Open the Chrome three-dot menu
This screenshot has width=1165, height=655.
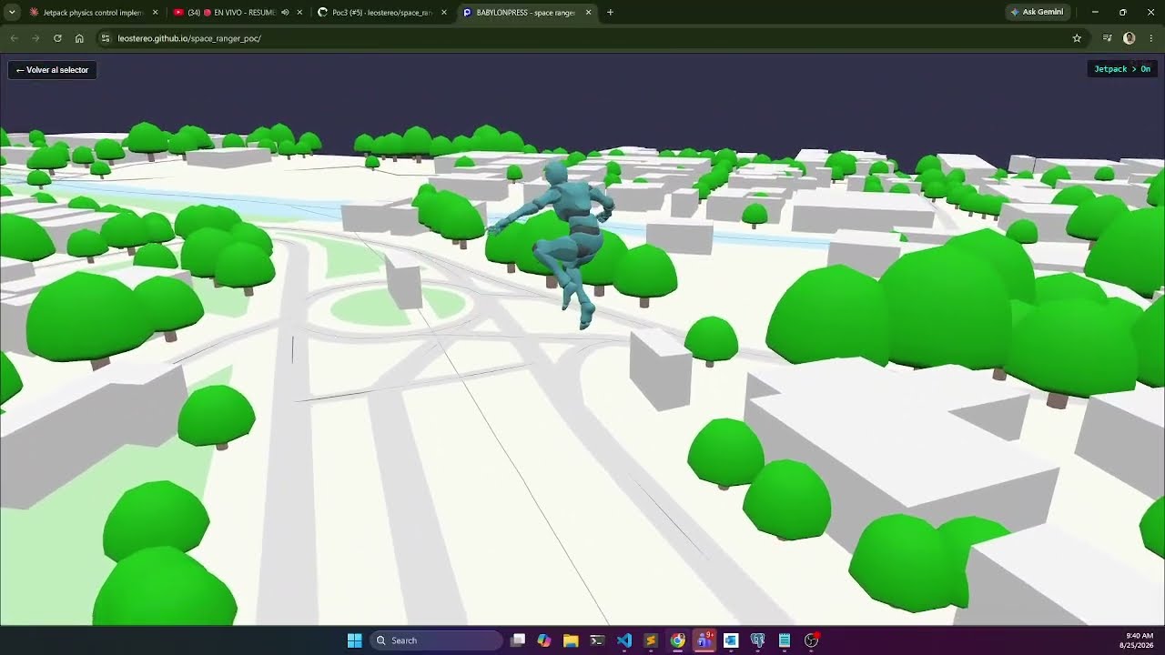(1151, 38)
